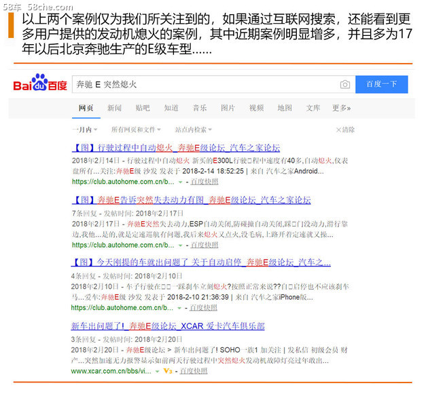The width and height of the screenshot is (428, 394).
Task: Expand arrow beside xcar.com.cn URL
Action: pyautogui.click(x=157, y=372)
